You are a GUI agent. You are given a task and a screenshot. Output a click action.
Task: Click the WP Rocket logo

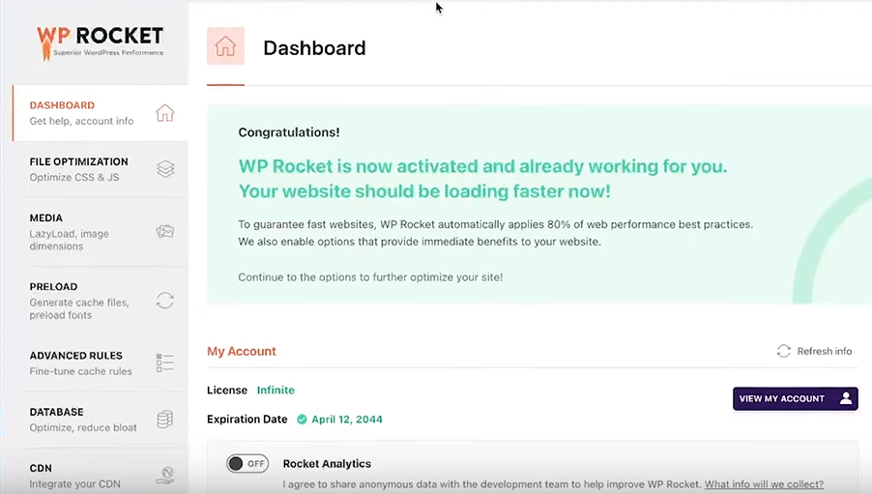tap(101, 43)
